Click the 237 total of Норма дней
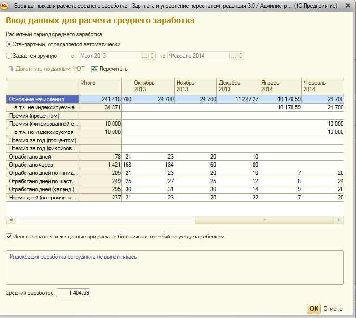Image resolution: width=356 pixels, height=318 pixels. pos(100,198)
